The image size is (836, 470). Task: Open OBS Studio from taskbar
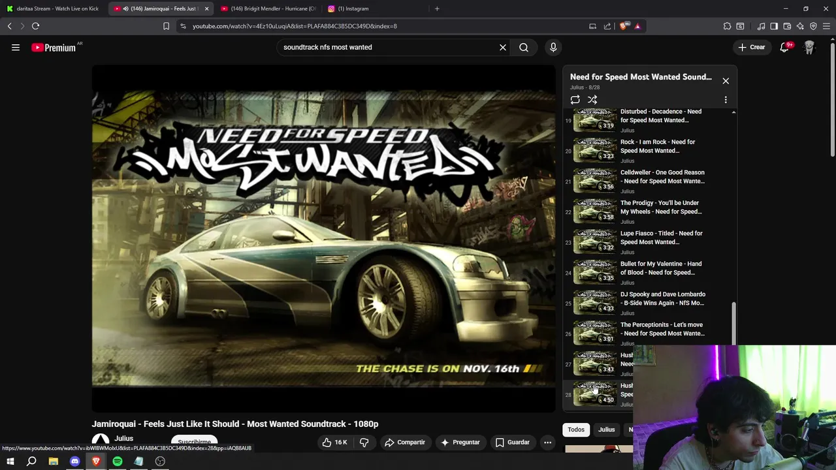coord(160,462)
